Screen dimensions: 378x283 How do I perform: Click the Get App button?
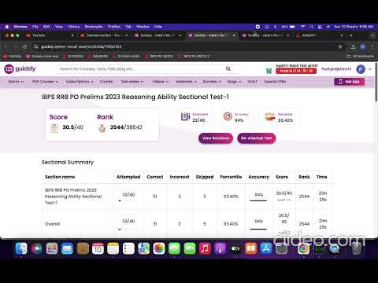(x=349, y=82)
